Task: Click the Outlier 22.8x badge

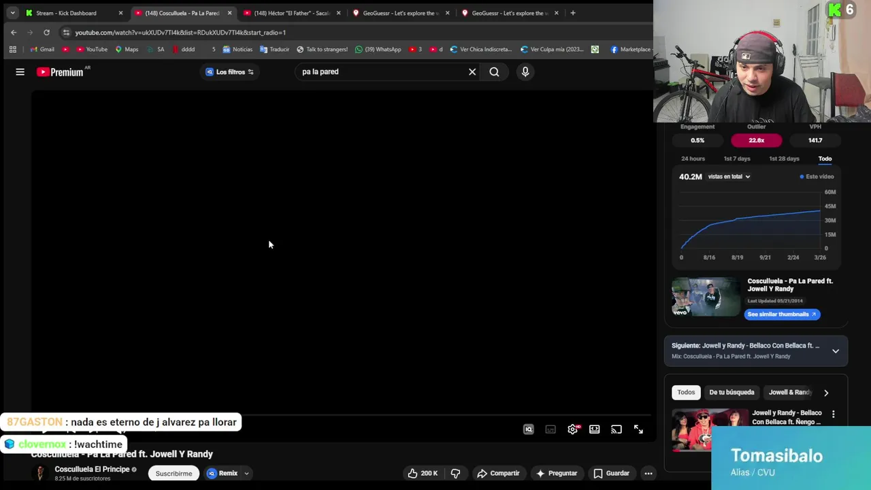Action: pos(756,140)
